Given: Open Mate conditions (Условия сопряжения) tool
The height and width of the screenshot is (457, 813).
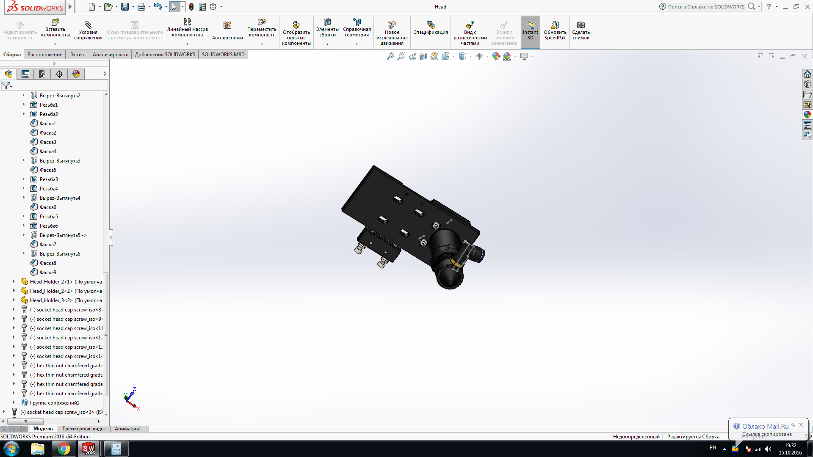Looking at the screenshot, I should point(88,25).
